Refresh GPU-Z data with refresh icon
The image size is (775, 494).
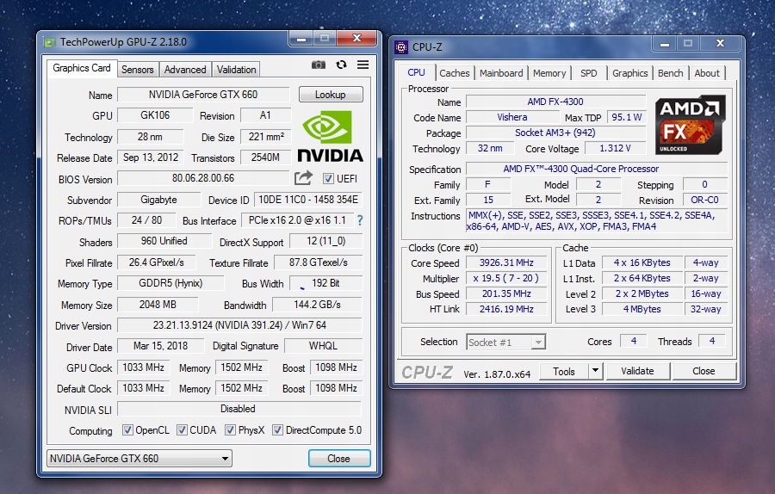click(x=341, y=65)
